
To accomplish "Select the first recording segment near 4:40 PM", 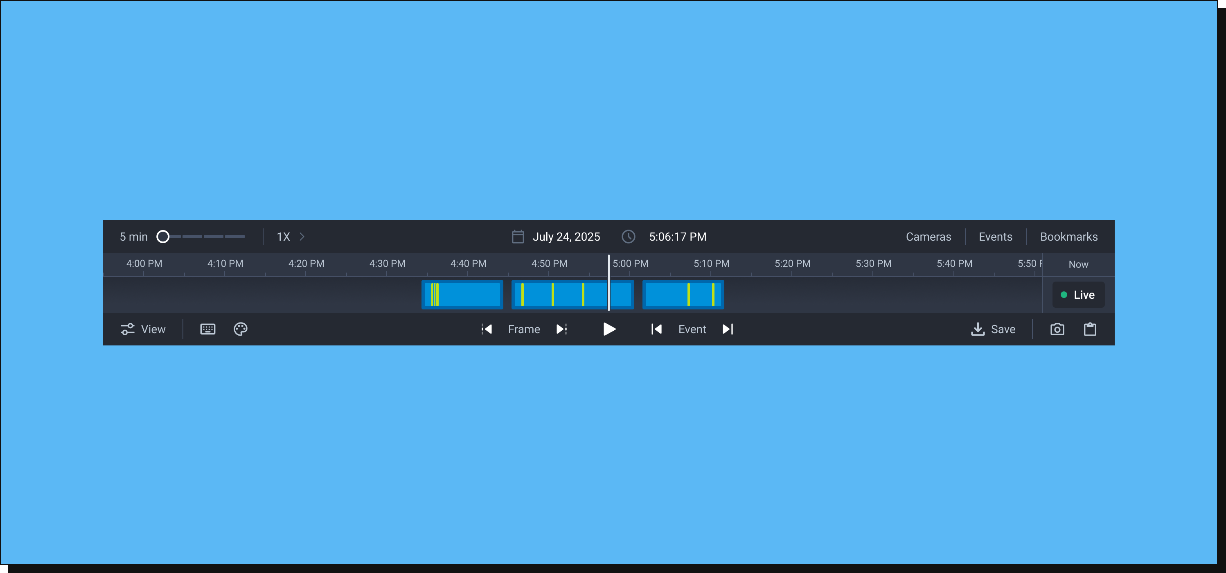I will pyautogui.click(x=462, y=295).
